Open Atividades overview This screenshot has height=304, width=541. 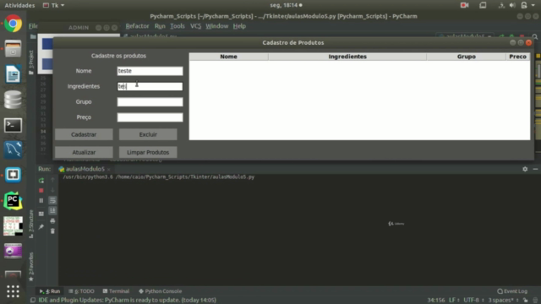tap(19, 5)
